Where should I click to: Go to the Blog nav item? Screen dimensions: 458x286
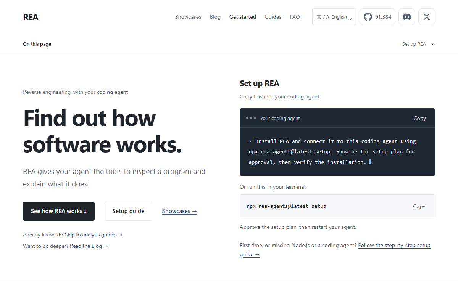(215, 17)
